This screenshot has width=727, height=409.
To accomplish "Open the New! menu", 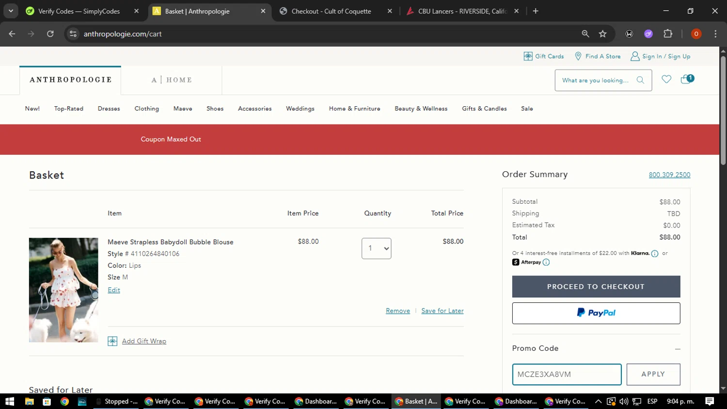I will click(x=32, y=109).
